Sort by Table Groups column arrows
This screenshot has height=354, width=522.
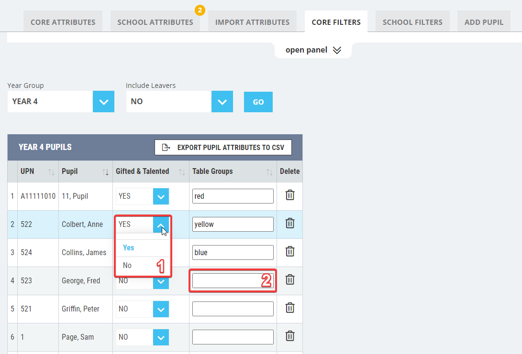(x=269, y=172)
